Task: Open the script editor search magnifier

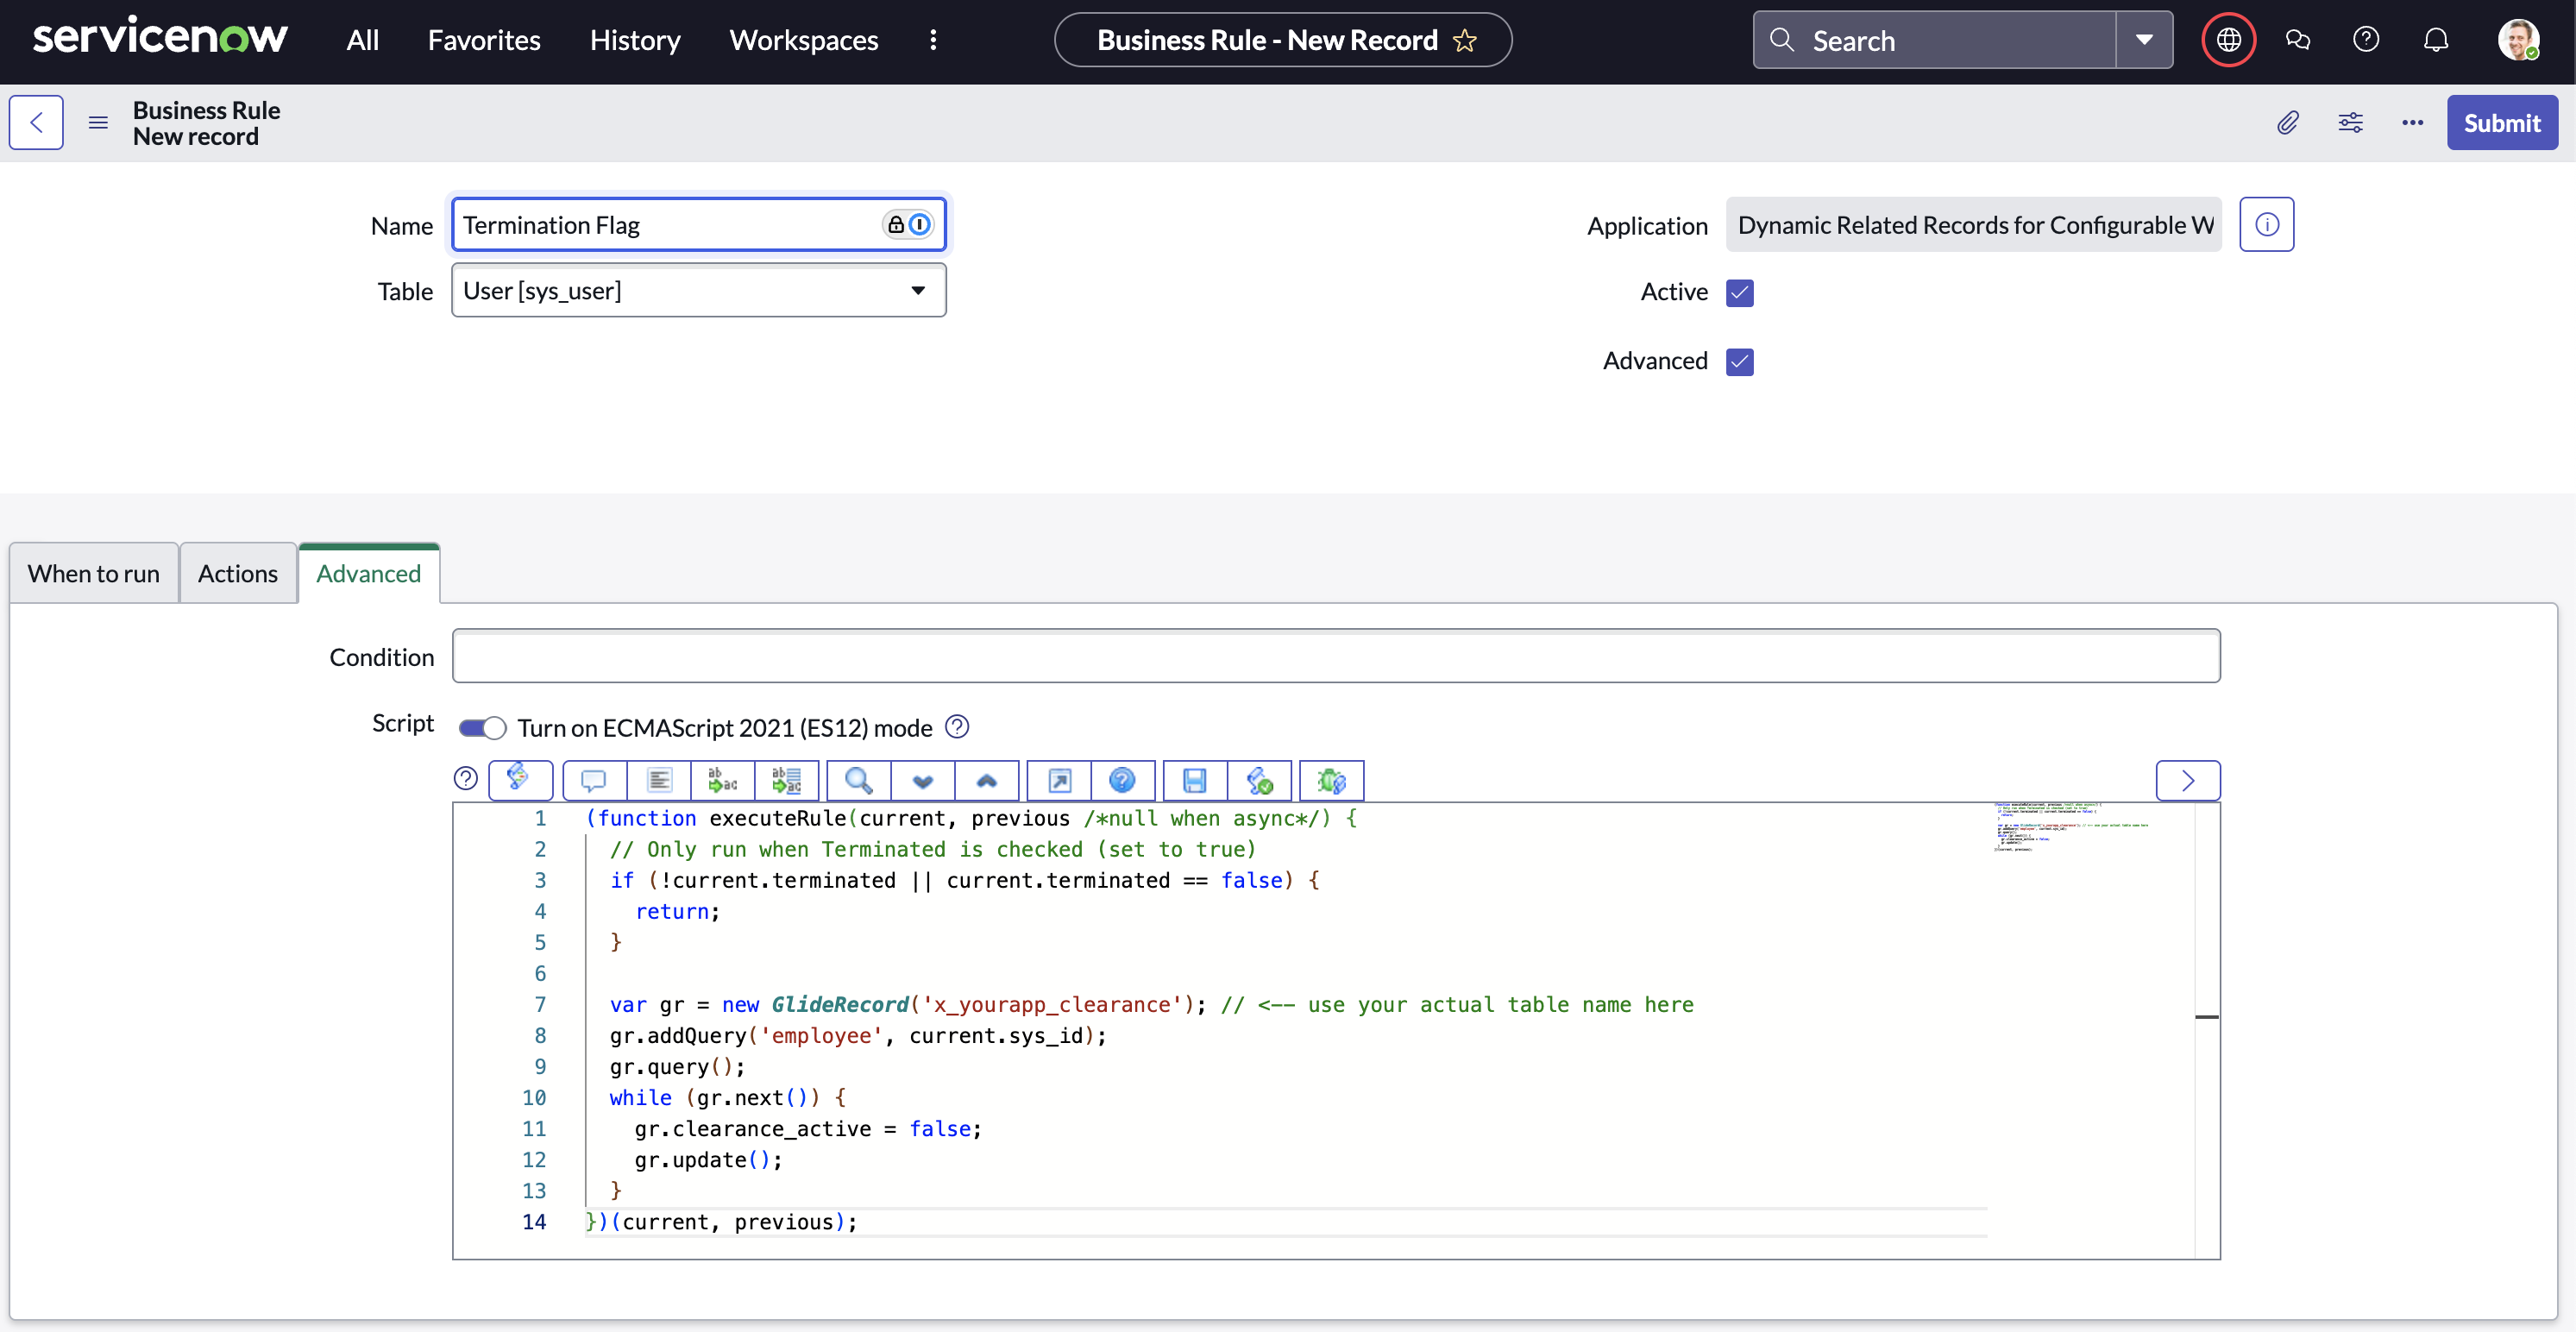Action: click(x=858, y=780)
